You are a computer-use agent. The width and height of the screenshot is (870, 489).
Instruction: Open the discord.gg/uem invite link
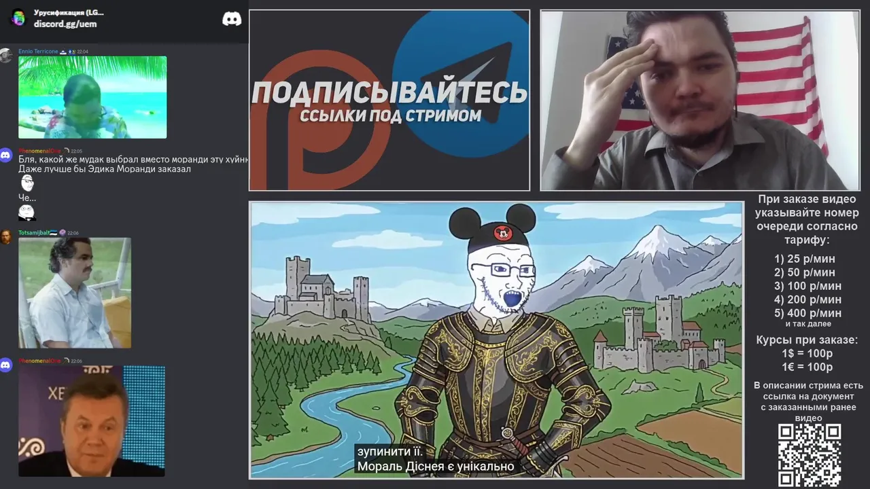pos(65,24)
